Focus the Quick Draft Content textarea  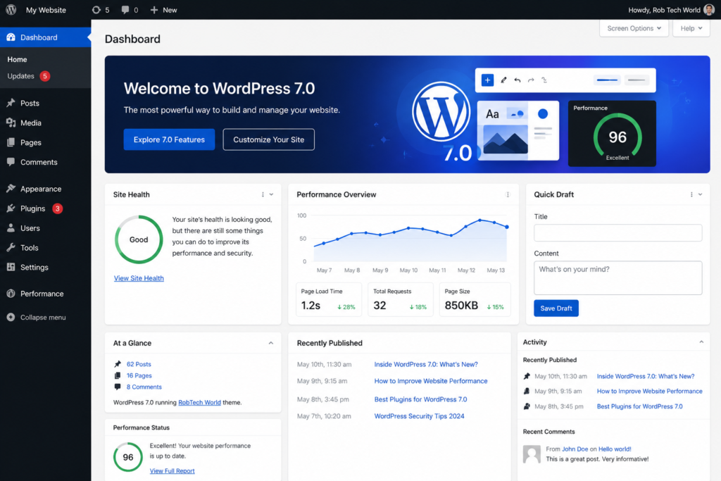[x=617, y=277]
